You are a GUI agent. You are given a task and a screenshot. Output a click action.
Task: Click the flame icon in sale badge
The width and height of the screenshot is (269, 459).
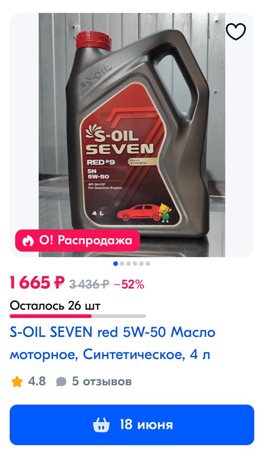click(x=28, y=241)
